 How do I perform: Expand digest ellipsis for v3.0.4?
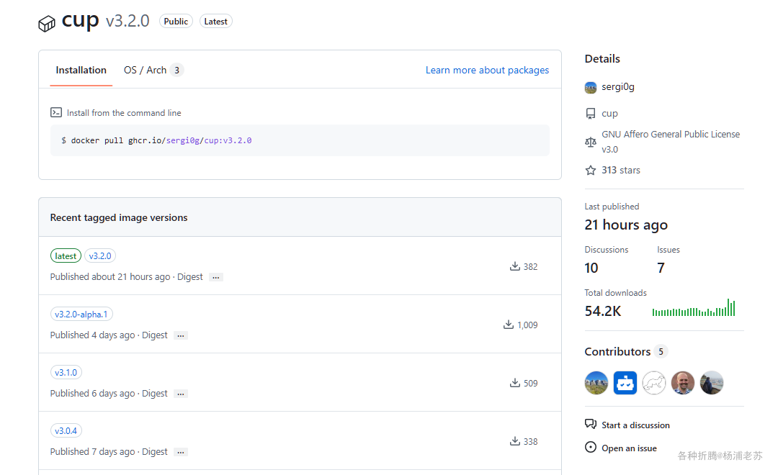pos(181,452)
